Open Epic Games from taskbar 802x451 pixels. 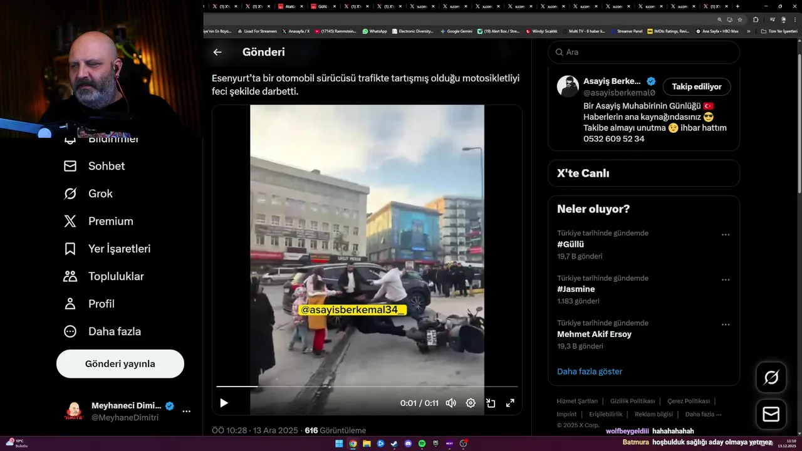coord(435,443)
